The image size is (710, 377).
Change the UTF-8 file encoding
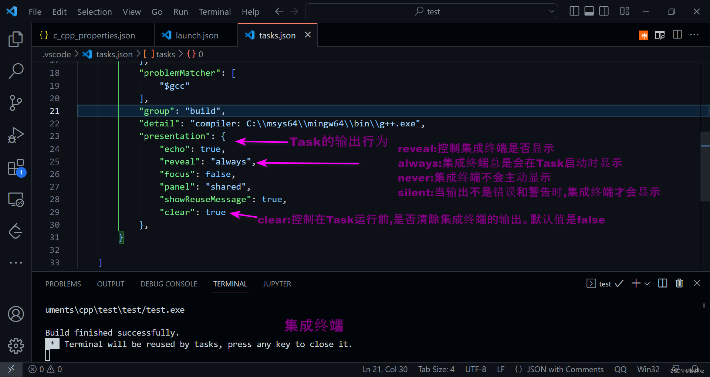(476, 369)
